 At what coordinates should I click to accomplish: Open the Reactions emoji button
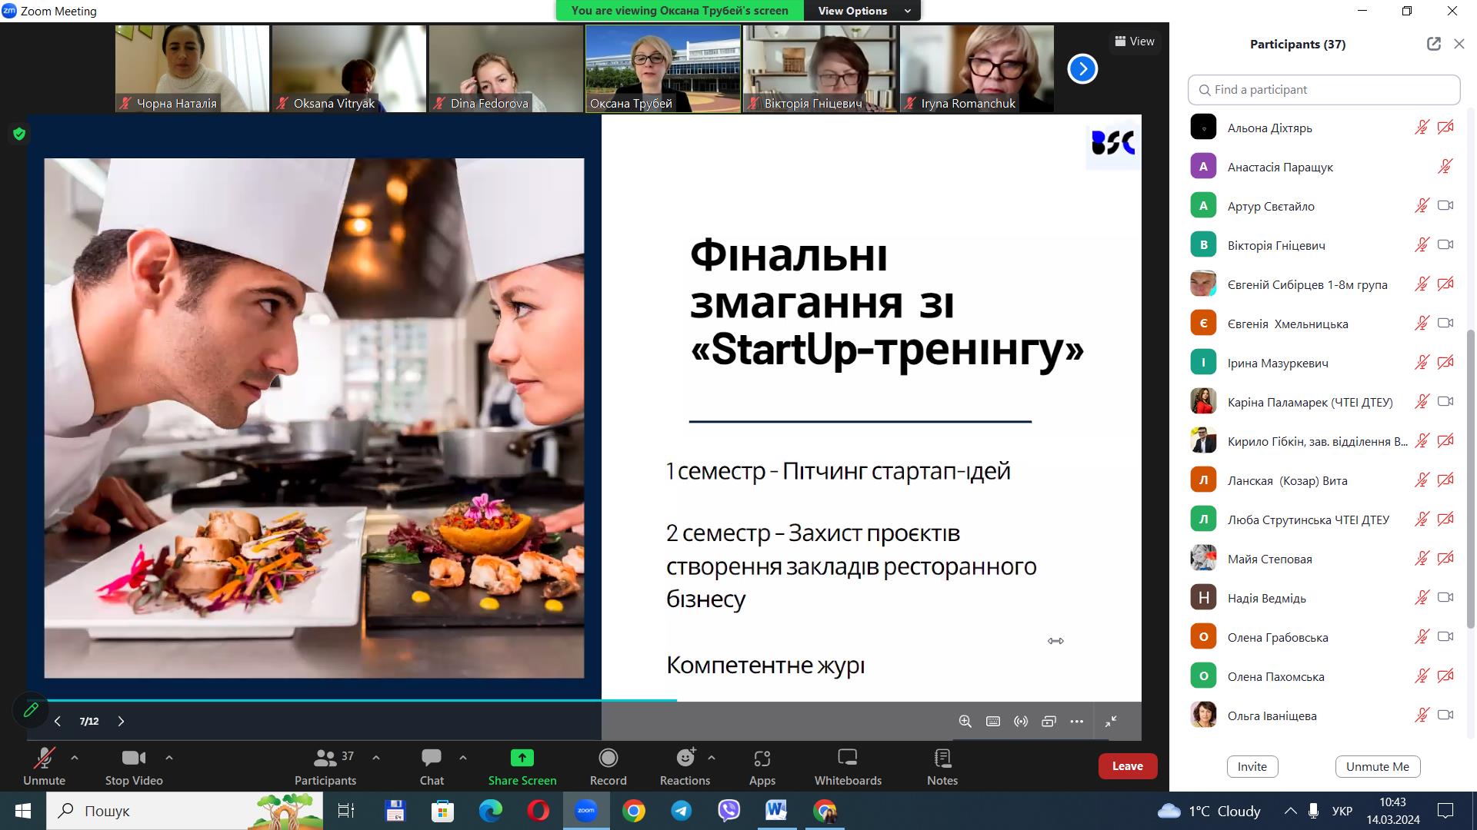coord(684,759)
